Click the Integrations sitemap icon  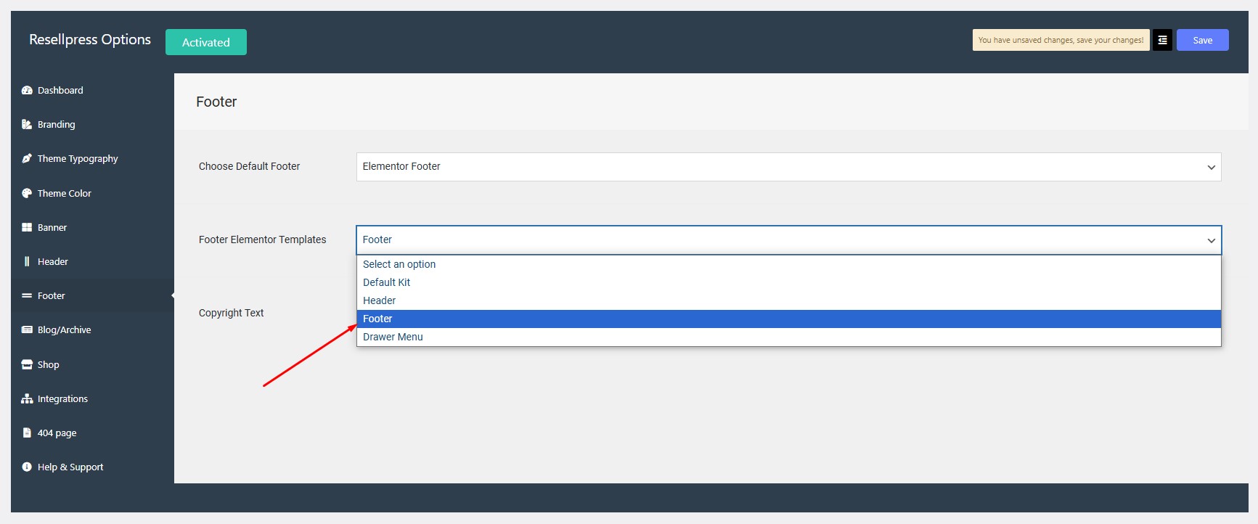[x=27, y=399]
